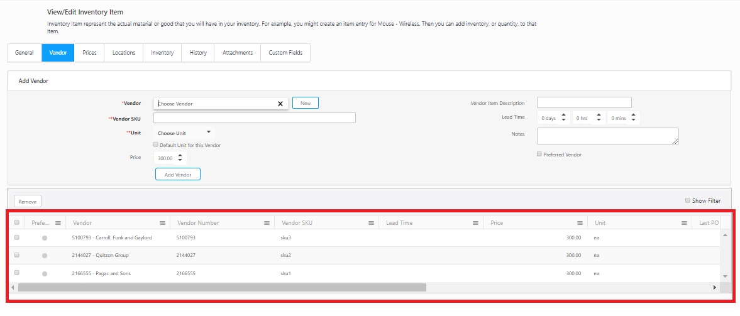Open the Vendor SKU column menu icon
Viewport: 740px width, 316px height.
point(371,223)
